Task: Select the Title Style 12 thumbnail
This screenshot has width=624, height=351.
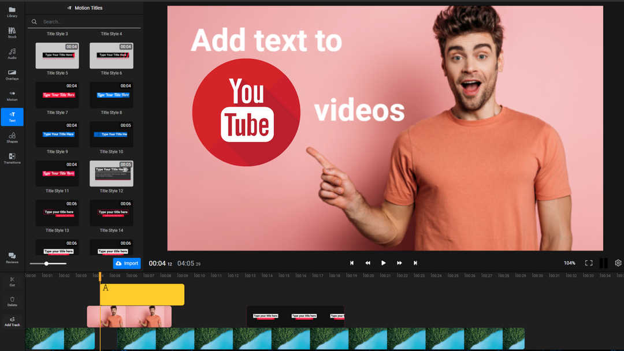Action: 111,173
